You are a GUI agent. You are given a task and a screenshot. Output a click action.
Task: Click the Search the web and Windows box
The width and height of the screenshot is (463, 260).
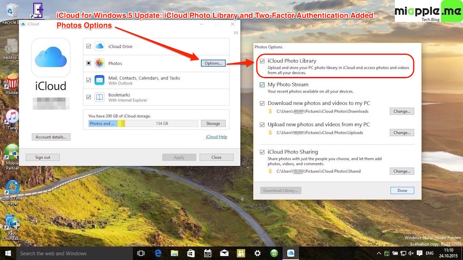coord(72,253)
